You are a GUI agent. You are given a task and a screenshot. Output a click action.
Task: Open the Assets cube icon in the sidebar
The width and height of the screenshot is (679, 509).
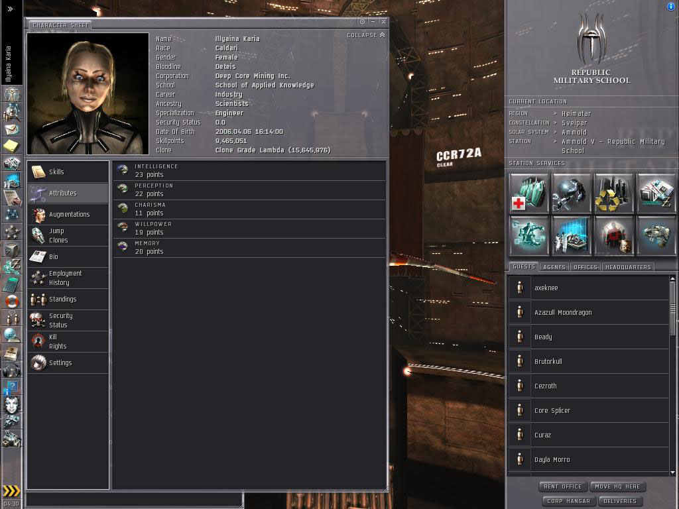pos(12,249)
